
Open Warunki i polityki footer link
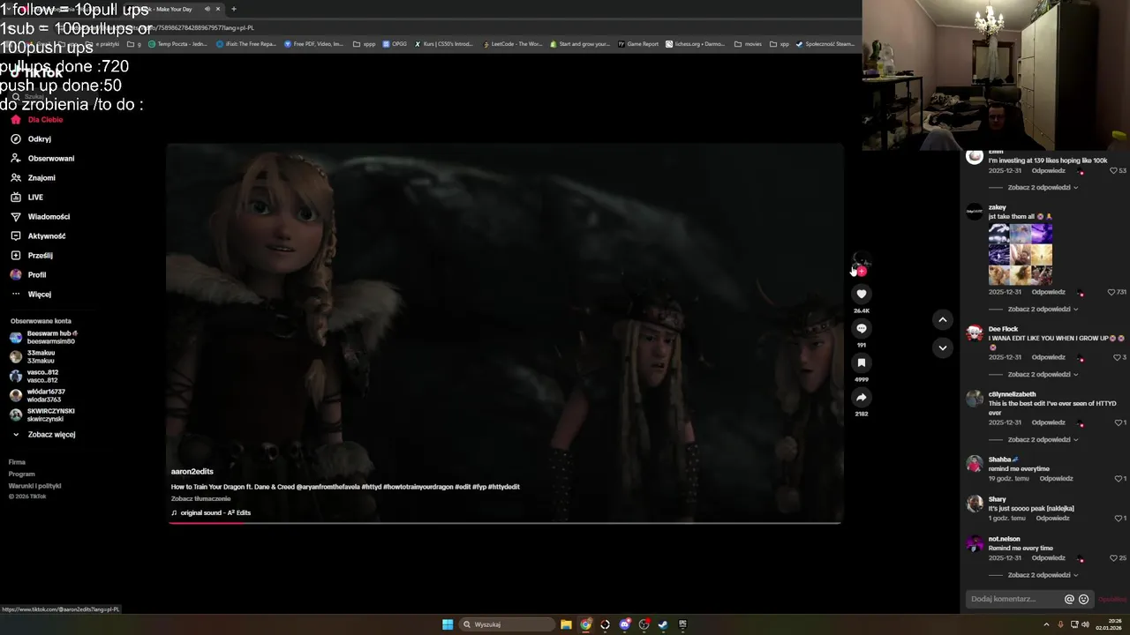[x=34, y=486]
